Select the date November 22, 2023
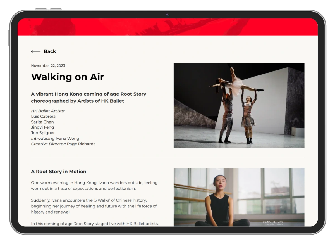Screen dimensions: 335x244 tap(48, 66)
